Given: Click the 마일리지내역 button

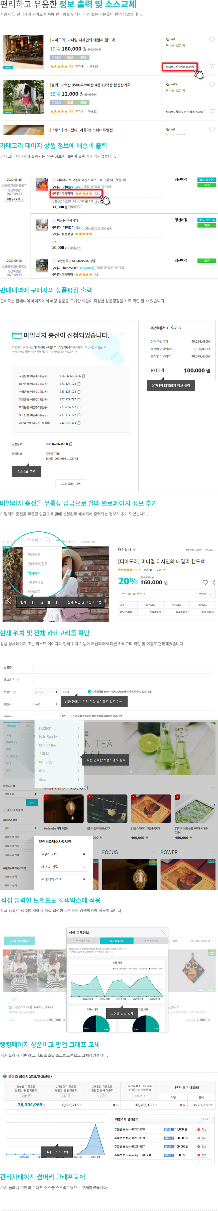Looking at the screenshot, I should tap(70, 483).
